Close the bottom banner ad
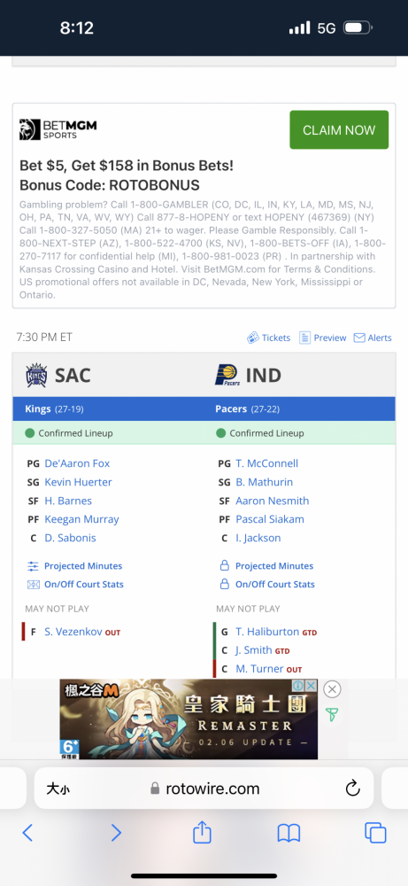 (x=333, y=689)
